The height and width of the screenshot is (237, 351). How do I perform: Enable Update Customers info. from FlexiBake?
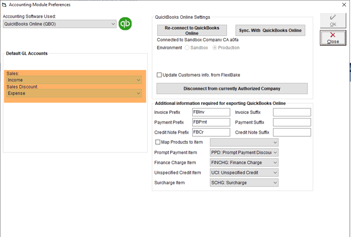[159, 75]
